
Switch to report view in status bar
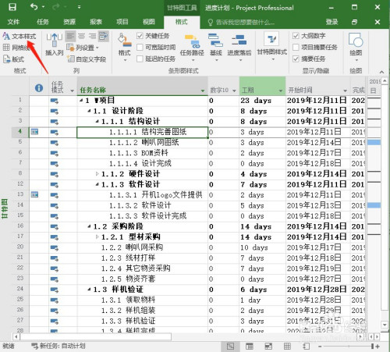tap(307, 346)
